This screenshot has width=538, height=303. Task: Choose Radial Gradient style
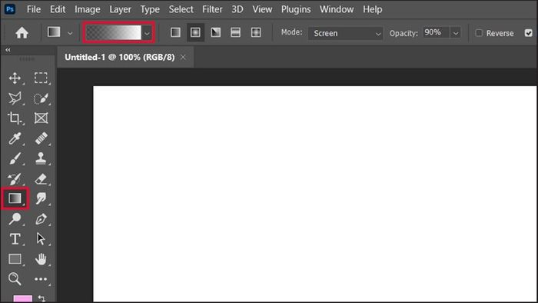tap(195, 32)
